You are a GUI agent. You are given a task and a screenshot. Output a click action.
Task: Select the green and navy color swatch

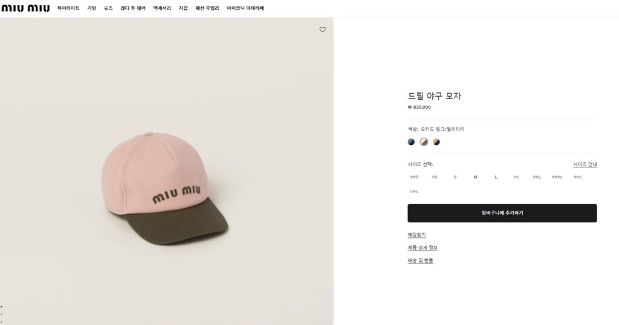coord(411,142)
